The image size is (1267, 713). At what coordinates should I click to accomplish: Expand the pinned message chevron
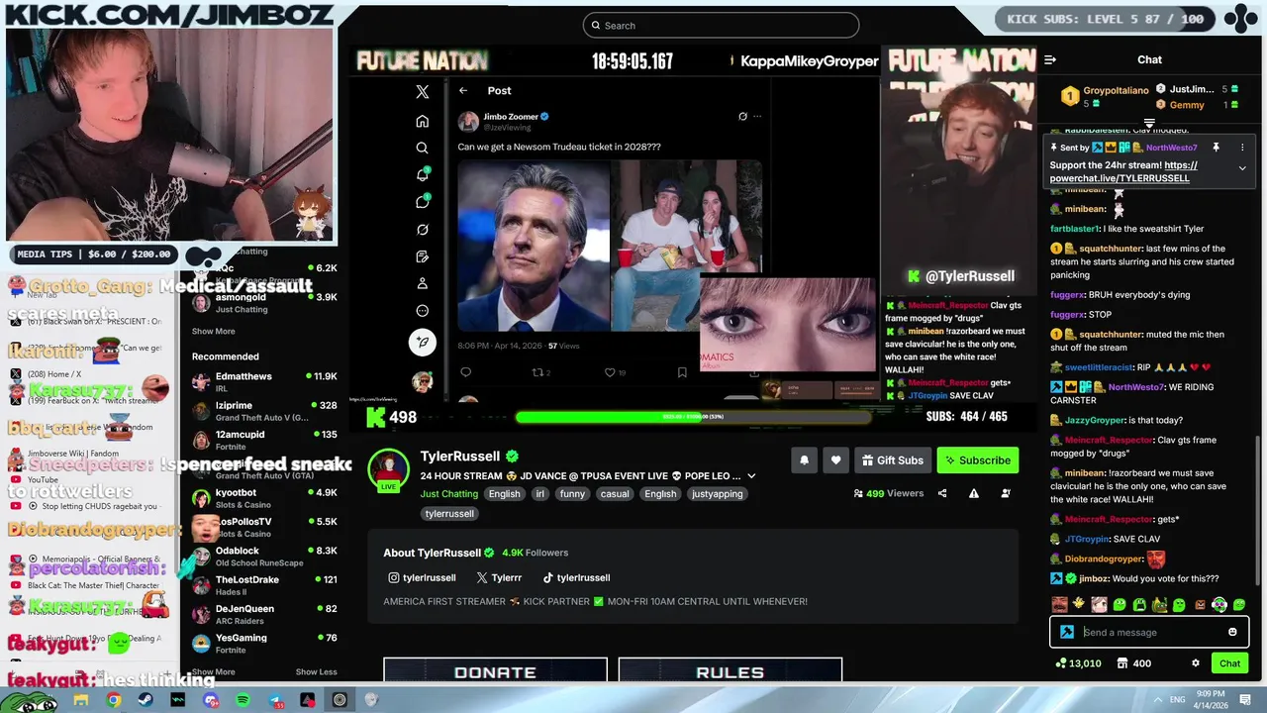tap(1242, 168)
